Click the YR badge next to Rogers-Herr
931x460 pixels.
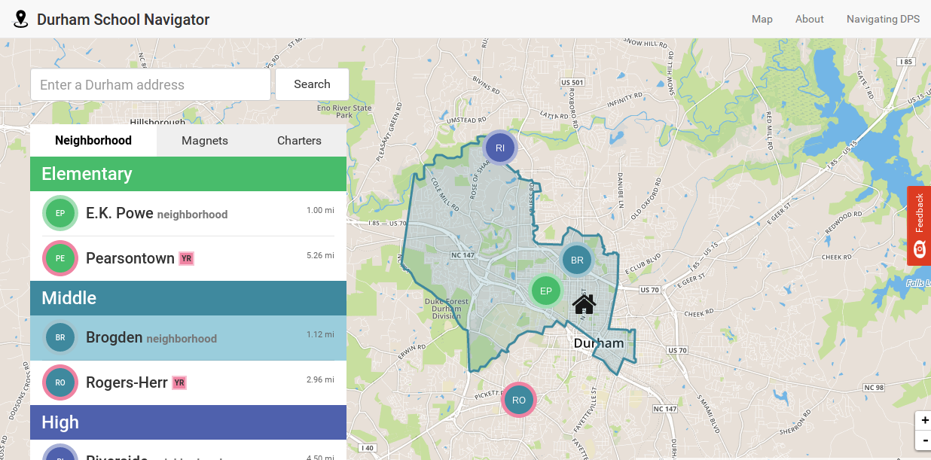(x=179, y=382)
